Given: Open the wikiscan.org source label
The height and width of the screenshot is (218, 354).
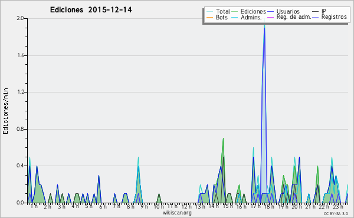Looking at the screenshot, I should point(177,213).
